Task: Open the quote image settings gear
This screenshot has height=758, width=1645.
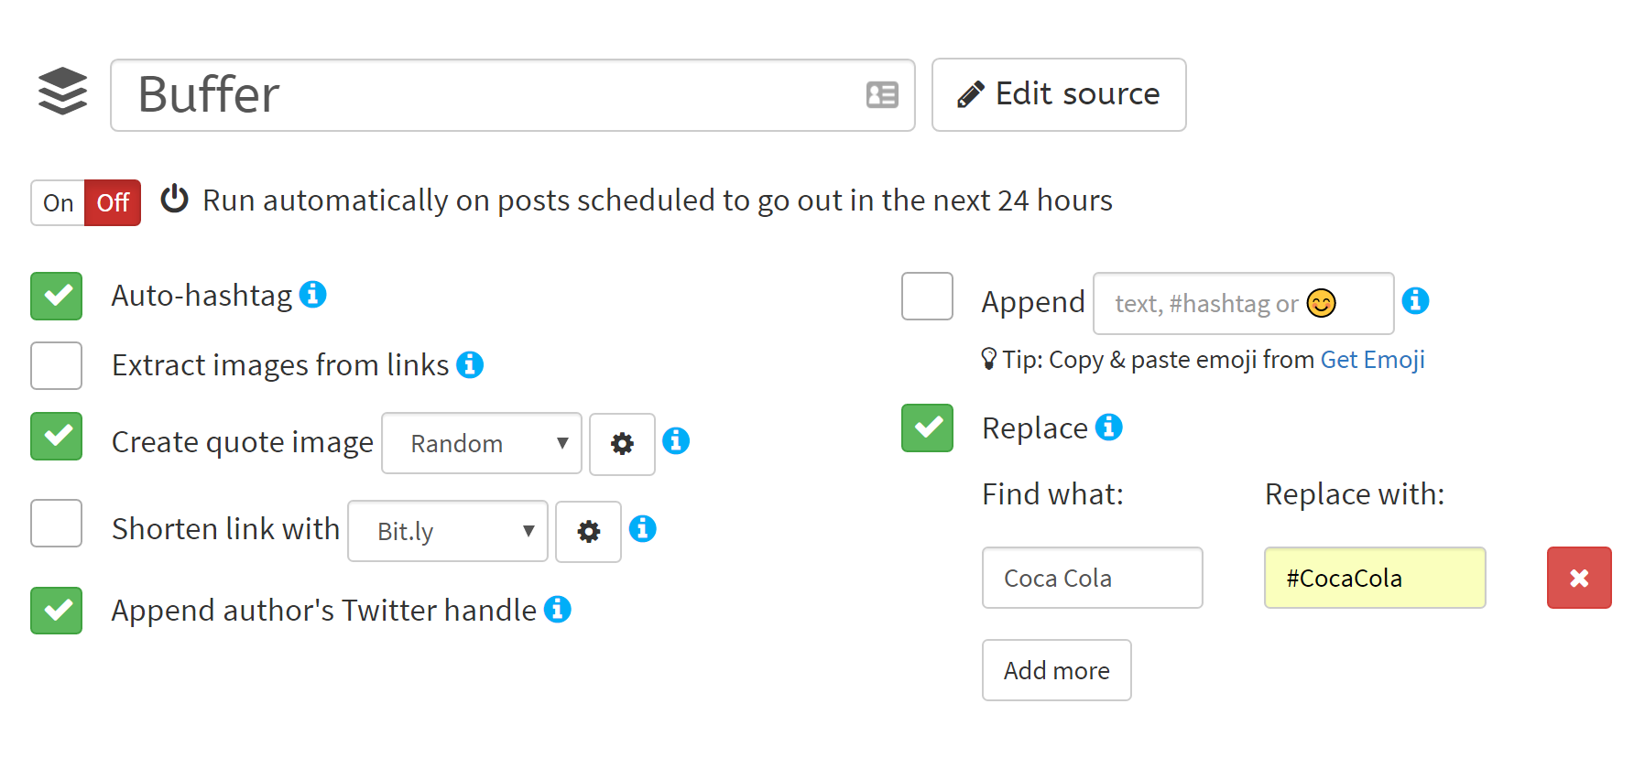Action: click(x=622, y=444)
